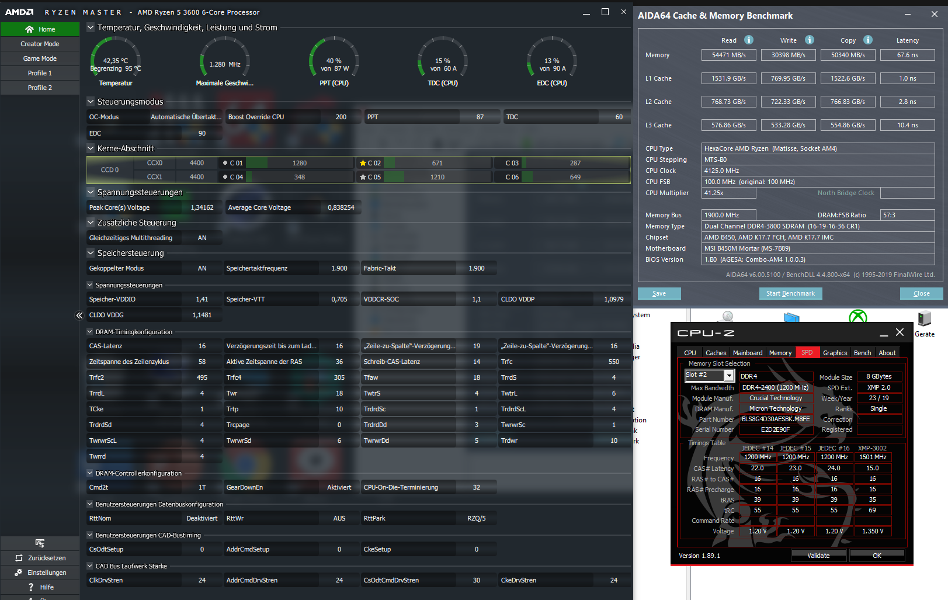Image resolution: width=948 pixels, height=600 pixels.
Task: Click the dot marker on core C 04
Action: point(225,177)
